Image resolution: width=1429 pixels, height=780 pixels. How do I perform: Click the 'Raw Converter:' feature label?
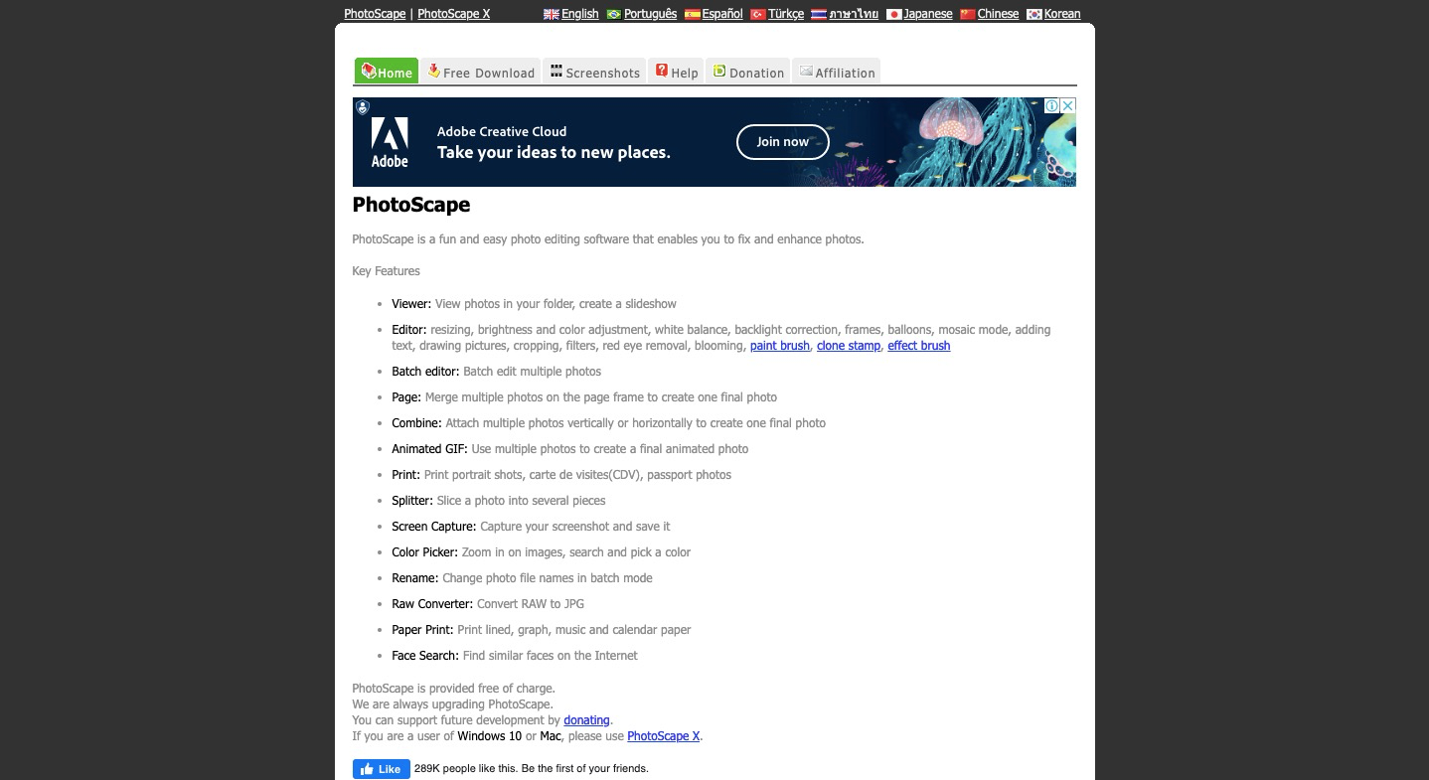432,604
